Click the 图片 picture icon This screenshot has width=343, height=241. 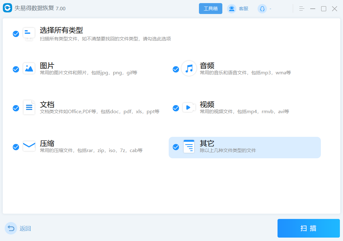[x=29, y=68]
